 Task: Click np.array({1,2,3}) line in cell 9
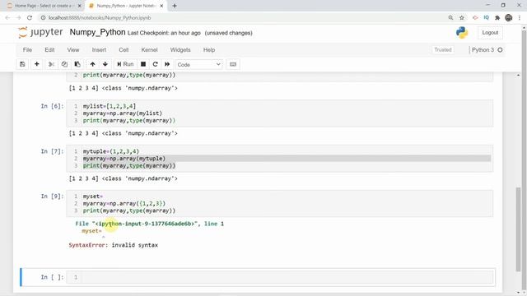point(124,203)
